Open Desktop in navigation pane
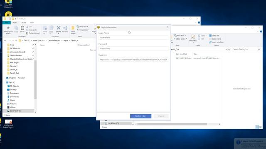Screen dimensions: 266x149 tap(13, 90)
